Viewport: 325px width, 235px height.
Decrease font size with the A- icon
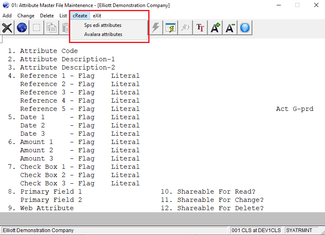point(230,28)
